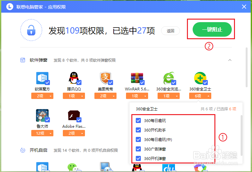Image resolution: width=252 pixels, height=172 pixels.
Task: Click the main window vertical scrollbar
Action: coord(247,67)
